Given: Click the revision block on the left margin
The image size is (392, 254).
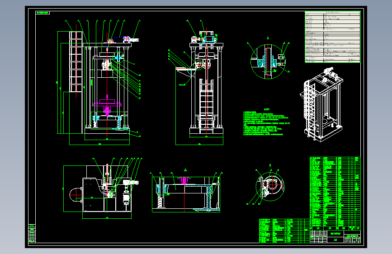Looking at the screenshot, I should coord(32,234).
